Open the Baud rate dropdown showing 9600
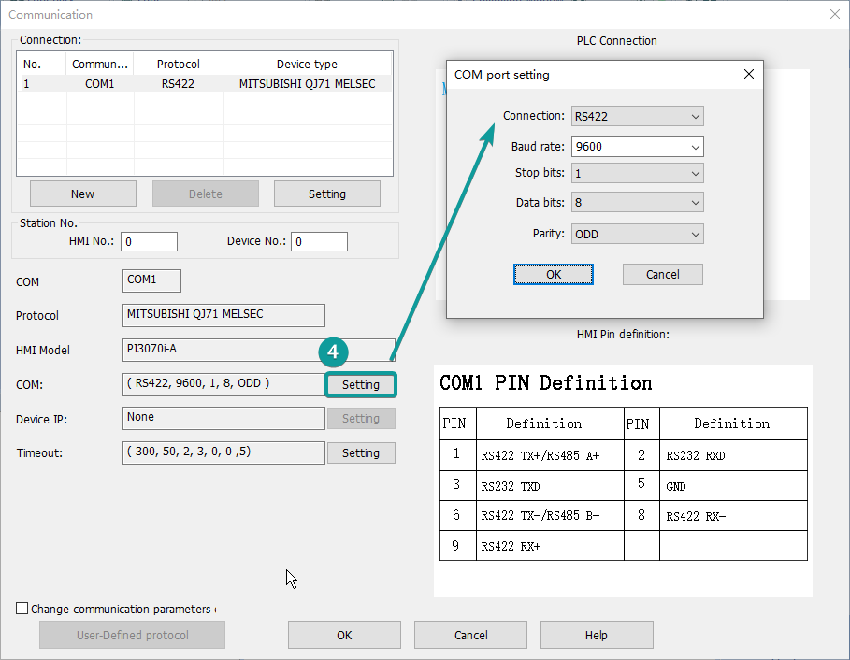The width and height of the screenshot is (850, 660). pos(637,146)
